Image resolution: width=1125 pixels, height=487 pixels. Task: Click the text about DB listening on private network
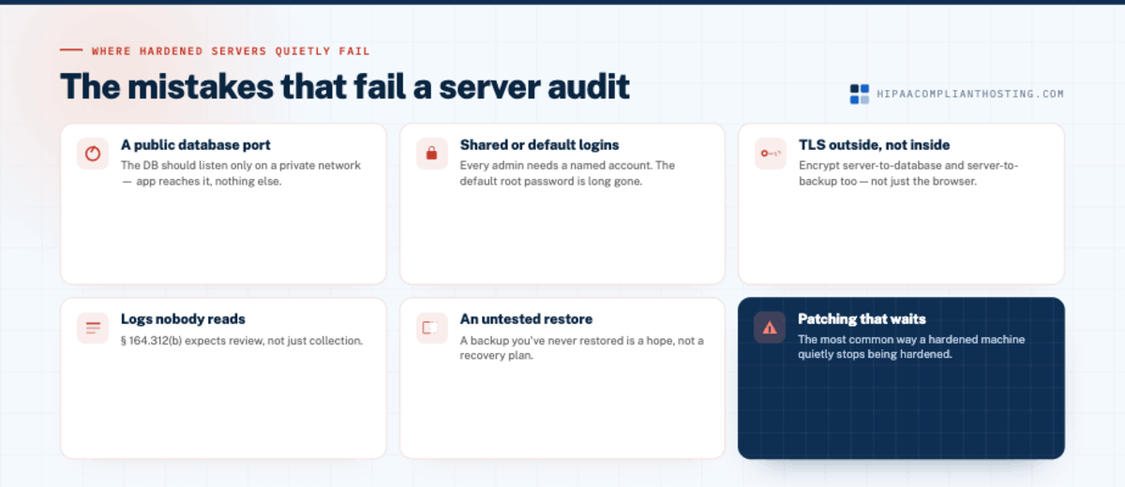coord(241,173)
